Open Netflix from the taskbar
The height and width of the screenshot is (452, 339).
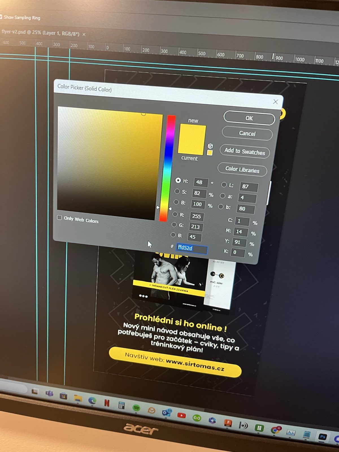[x=107, y=403]
